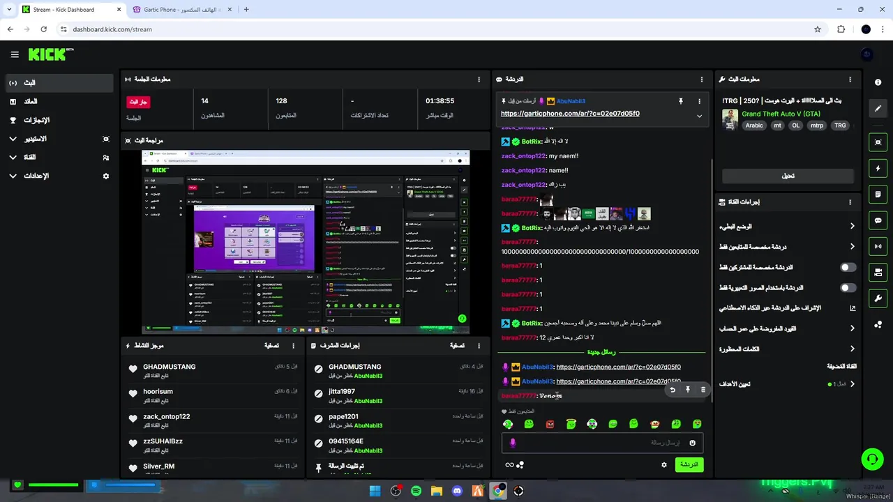The width and height of the screenshot is (893, 502).
Task: Open Spotify from the taskbar
Action: point(416,491)
